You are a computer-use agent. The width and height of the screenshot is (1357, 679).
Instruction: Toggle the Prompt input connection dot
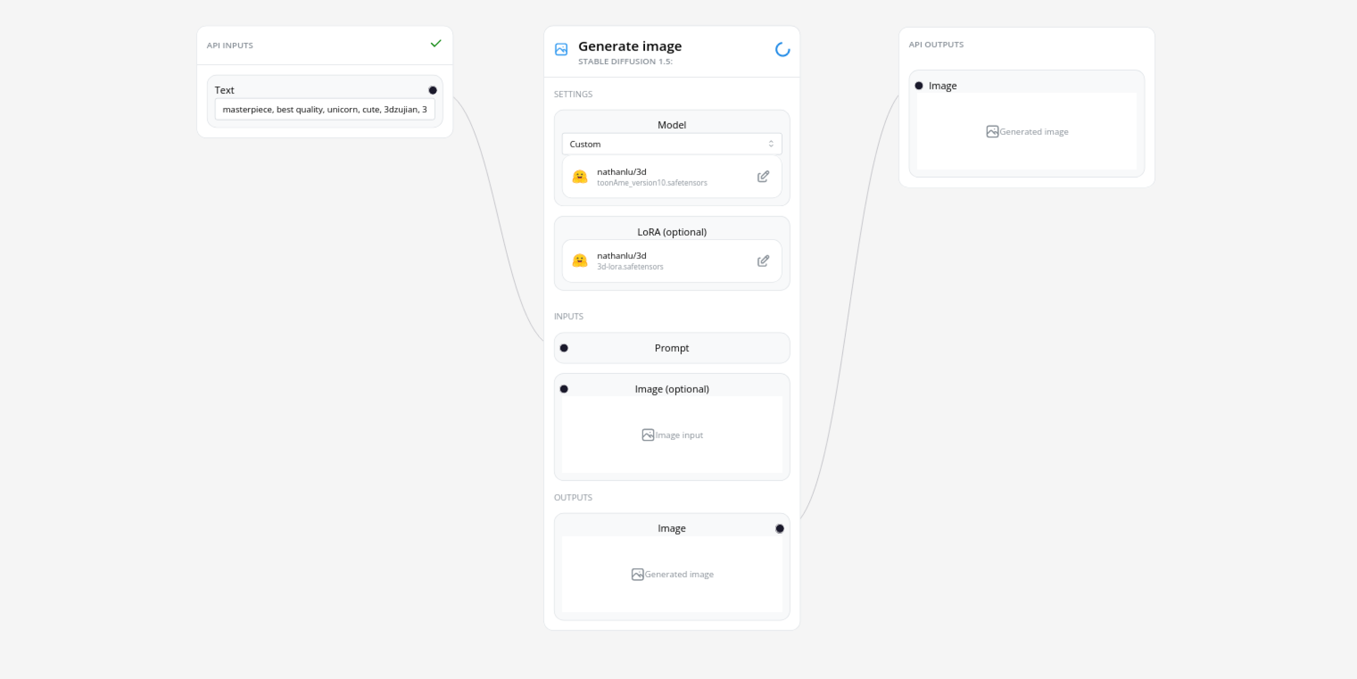[564, 347]
